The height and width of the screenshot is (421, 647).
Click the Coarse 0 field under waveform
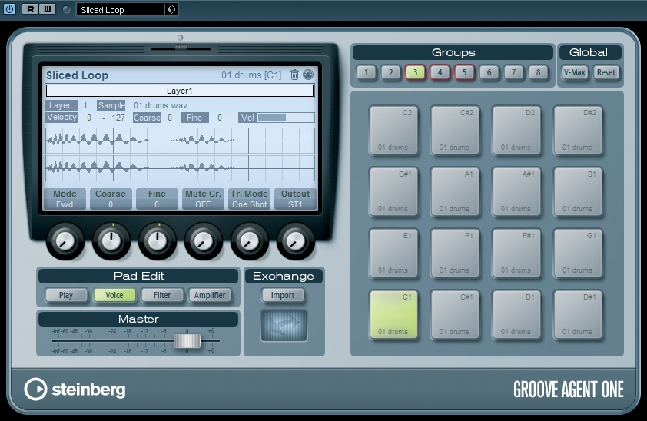[111, 199]
